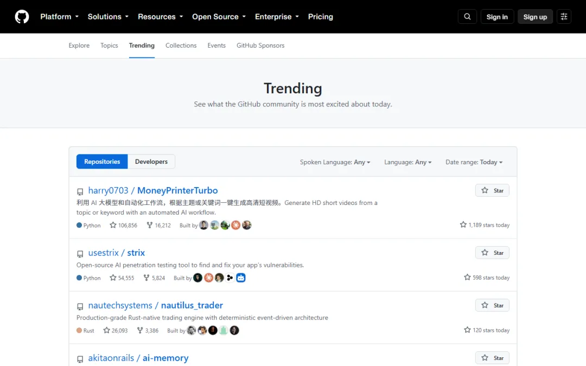This screenshot has height=366, width=586.
Task: Expand the Resources menu
Action: (160, 17)
